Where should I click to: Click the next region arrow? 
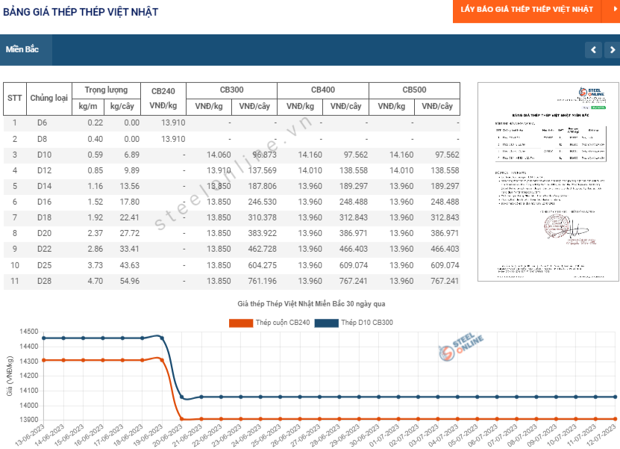coord(612,50)
